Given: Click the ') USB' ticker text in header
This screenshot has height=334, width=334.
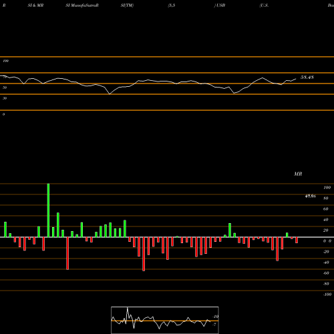Looking at the screenshot, I should (220, 5).
